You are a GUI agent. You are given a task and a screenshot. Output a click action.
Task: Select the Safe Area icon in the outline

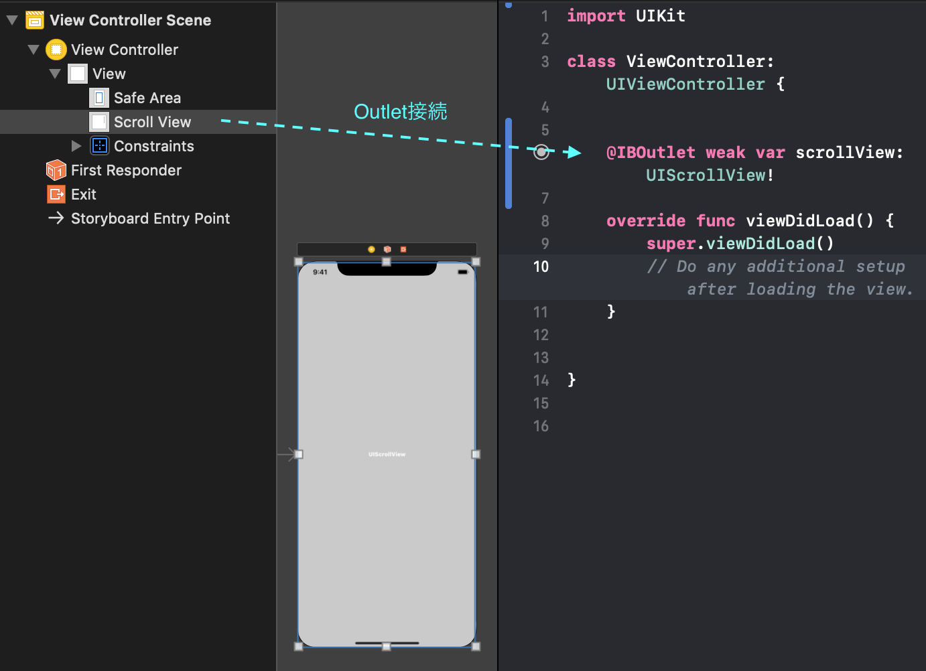(x=99, y=97)
